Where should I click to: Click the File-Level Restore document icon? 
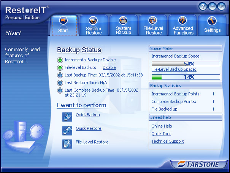point(67,143)
